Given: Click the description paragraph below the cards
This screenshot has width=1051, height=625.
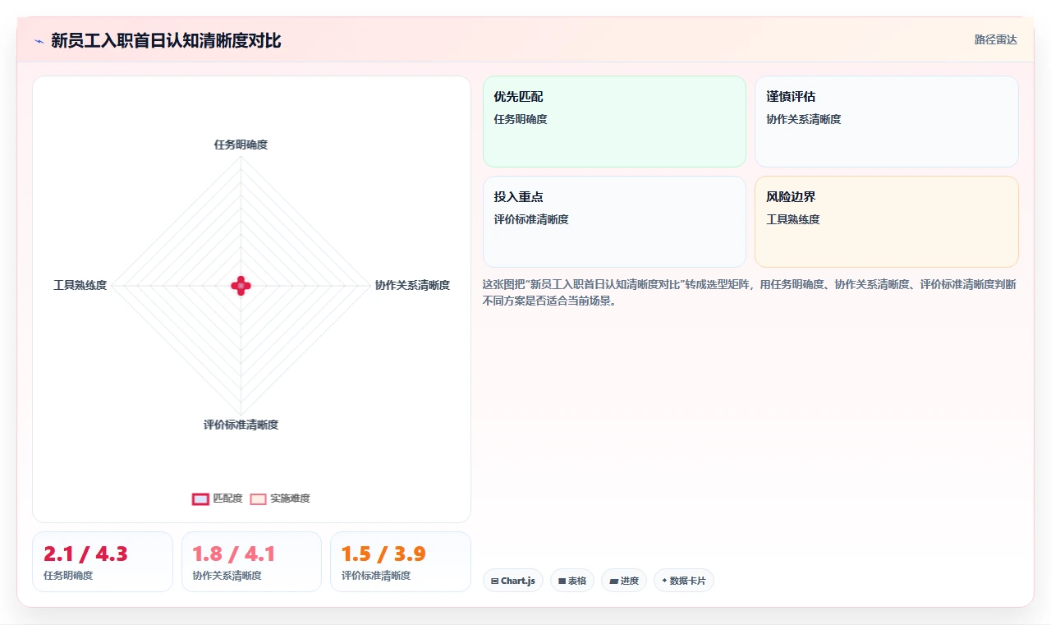Looking at the screenshot, I should (x=750, y=292).
